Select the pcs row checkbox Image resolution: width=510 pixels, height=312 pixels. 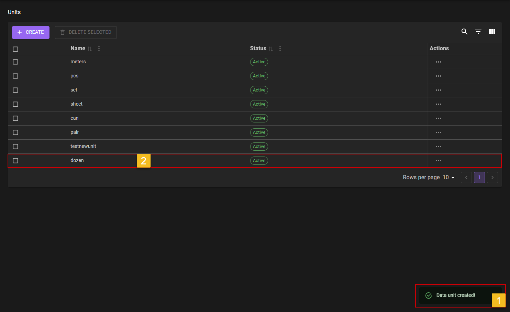point(15,76)
